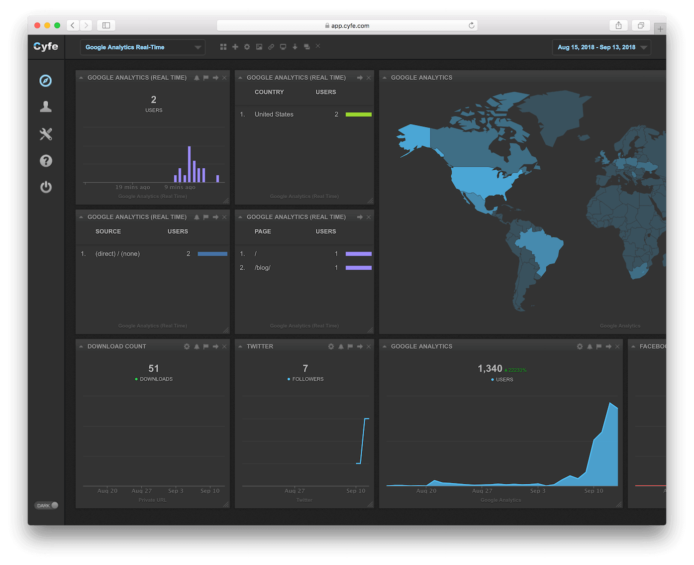Image resolution: width=694 pixels, height=565 pixels.
Task: Click the monitor TV mode icon
Action: [x=283, y=47]
